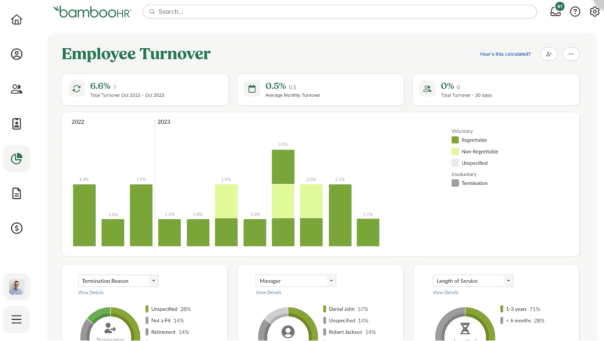Click the Employee badge icon in sidebar

tap(17, 123)
